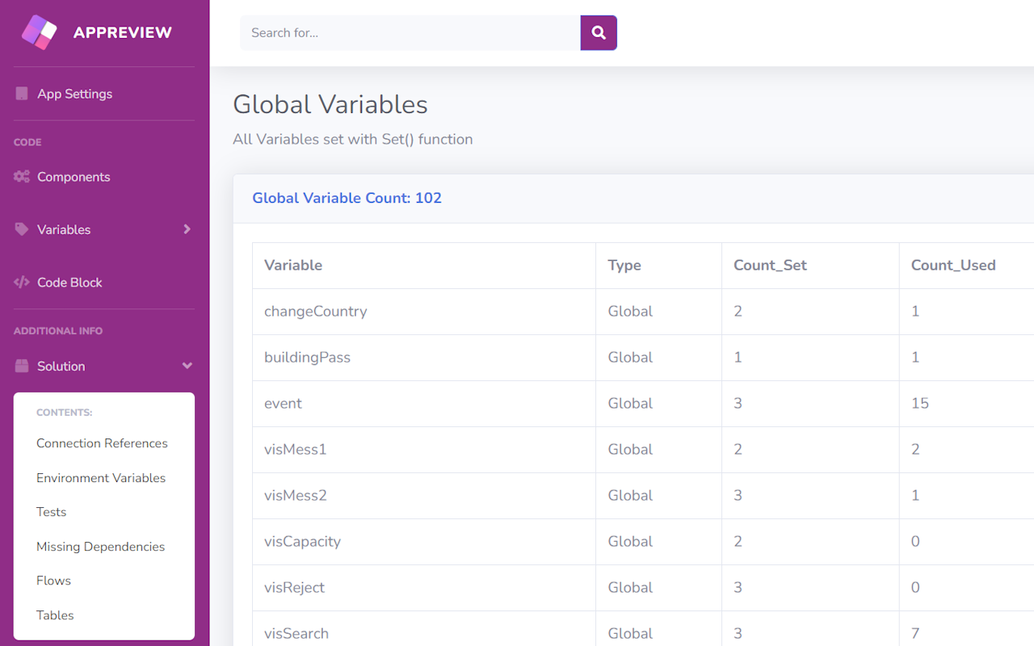
Task: Click the search magnifier button
Action: pyautogui.click(x=599, y=32)
